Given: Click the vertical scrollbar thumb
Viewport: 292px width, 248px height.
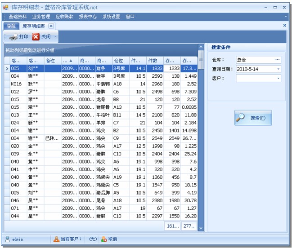Looking at the screenshot, I should coord(201,60).
